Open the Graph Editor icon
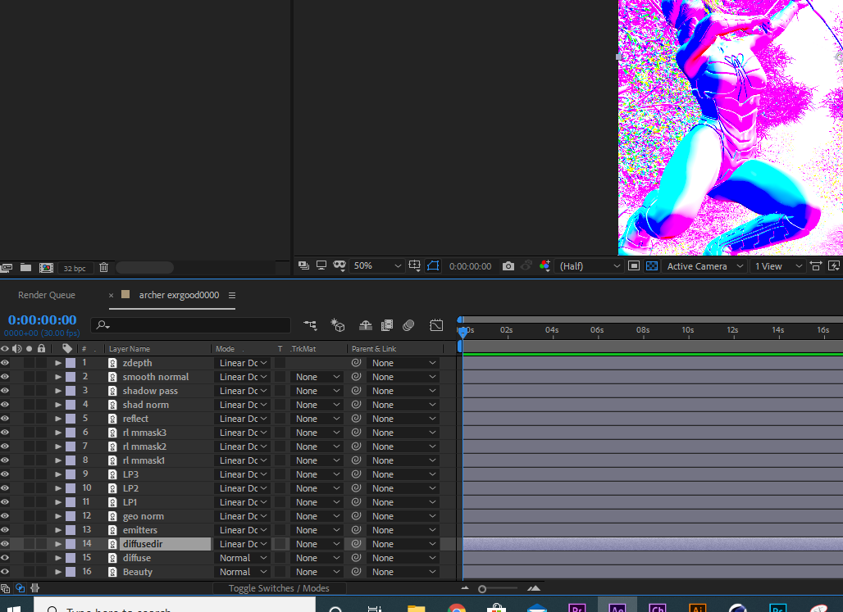The width and height of the screenshot is (843, 612). pos(436,325)
